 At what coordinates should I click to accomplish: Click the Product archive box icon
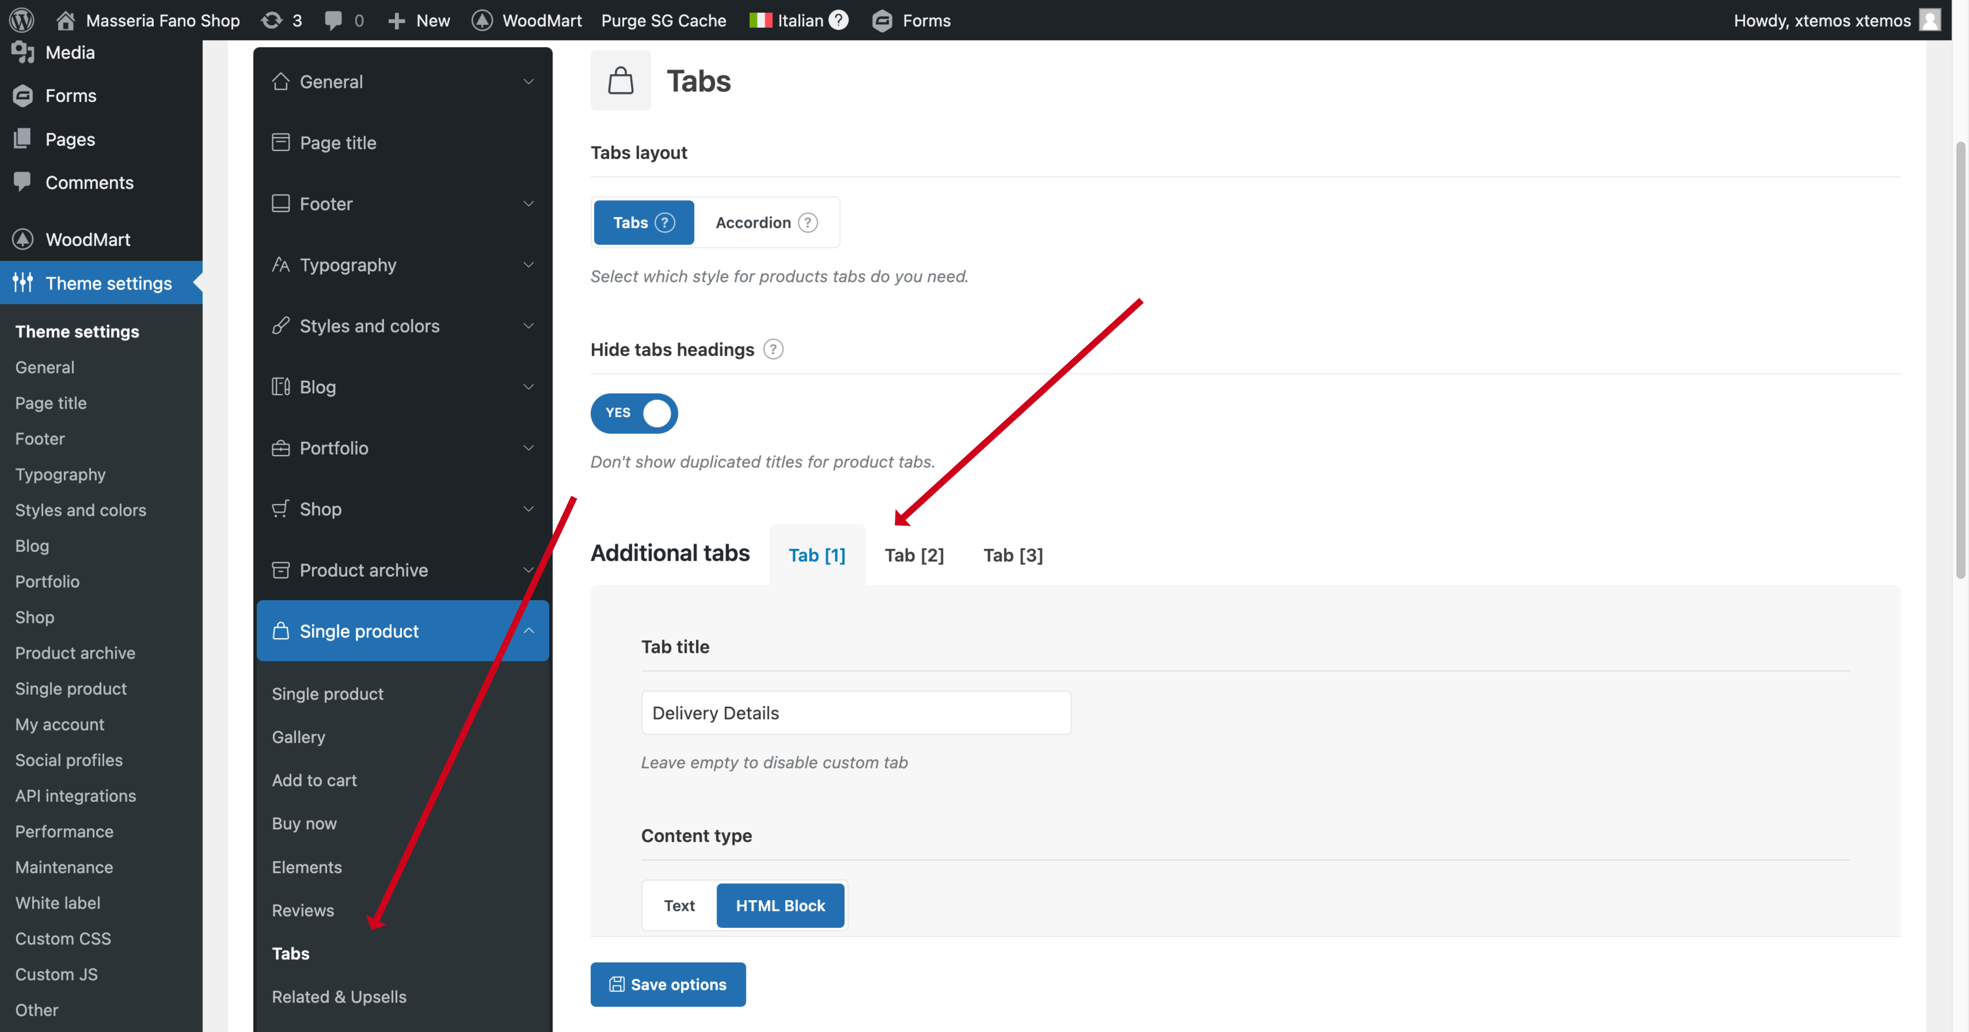[281, 570]
